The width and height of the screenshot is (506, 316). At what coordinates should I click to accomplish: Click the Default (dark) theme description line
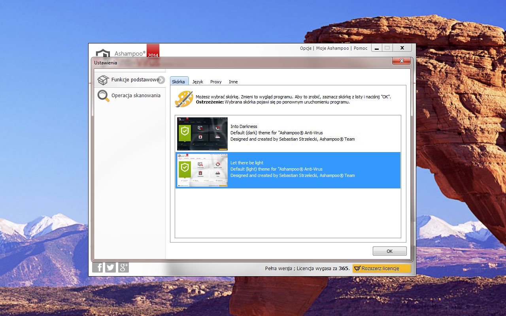277,133
